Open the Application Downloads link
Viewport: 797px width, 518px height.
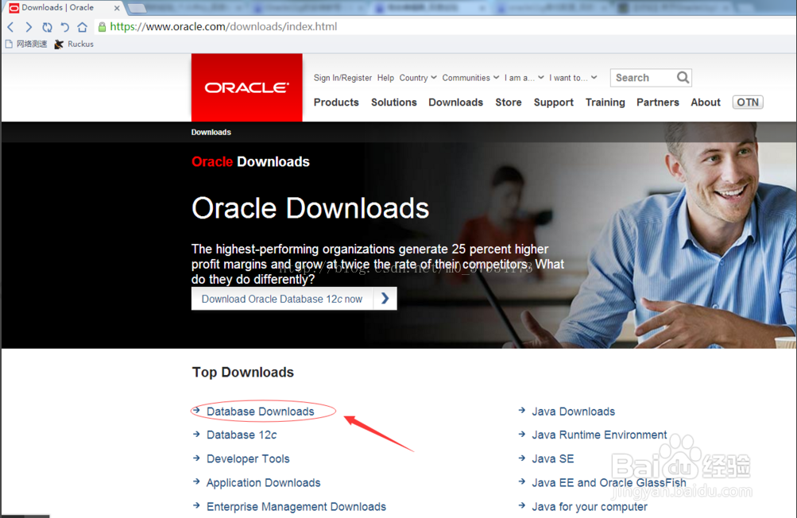point(263,482)
